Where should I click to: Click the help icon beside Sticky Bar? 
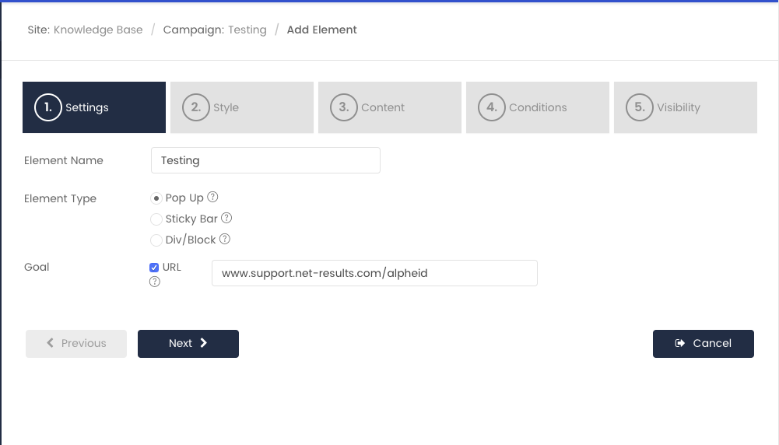point(226,218)
